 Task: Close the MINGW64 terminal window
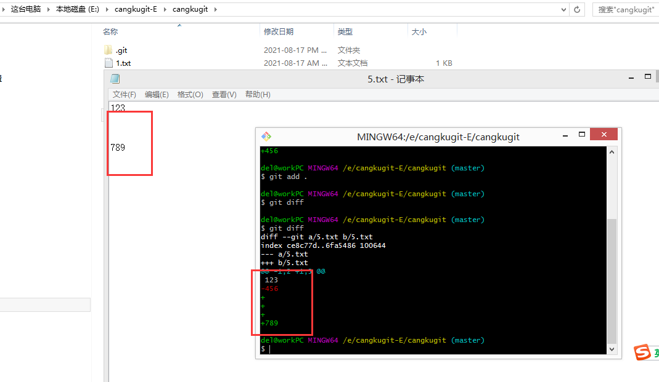(604, 134)
